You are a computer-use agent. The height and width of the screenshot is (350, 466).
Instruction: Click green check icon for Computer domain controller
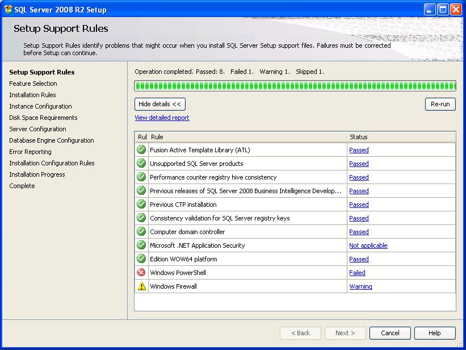click(141, 232)
